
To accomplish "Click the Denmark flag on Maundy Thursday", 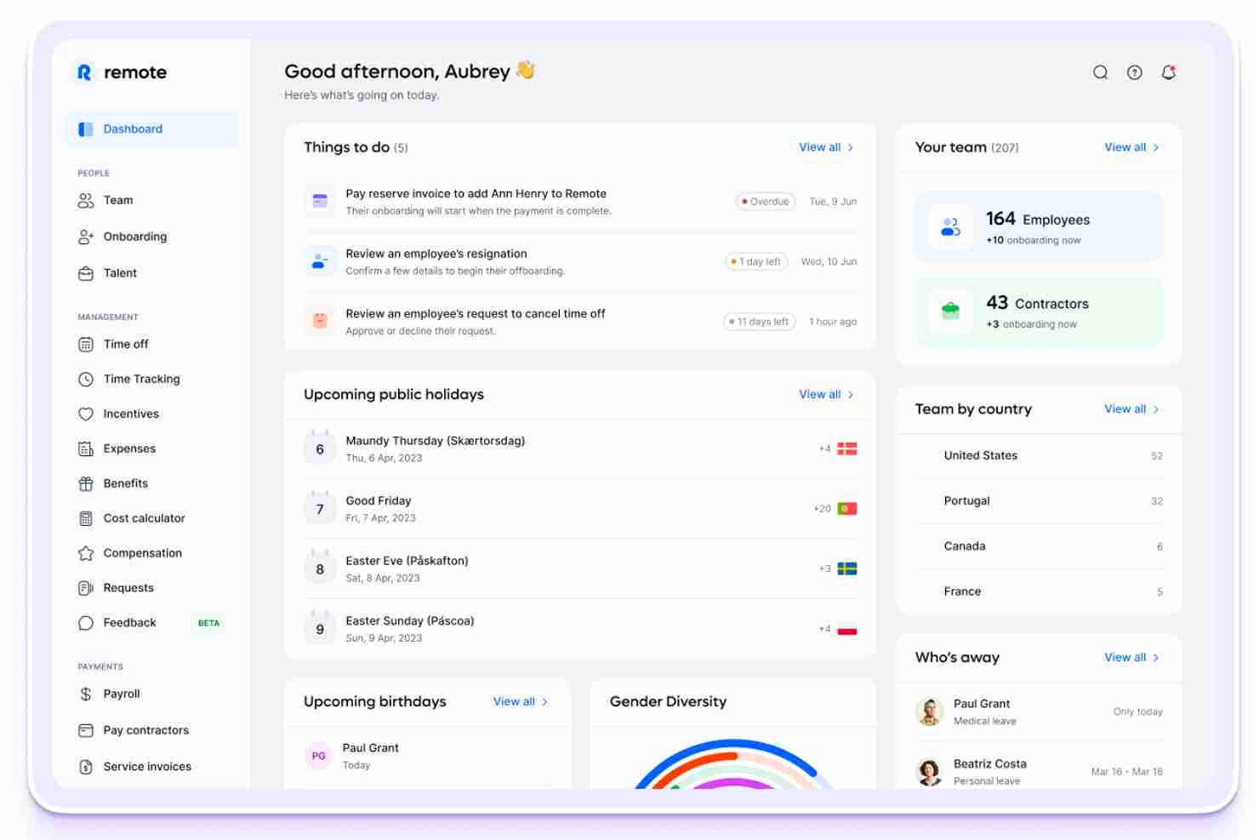I will point(847,449).
